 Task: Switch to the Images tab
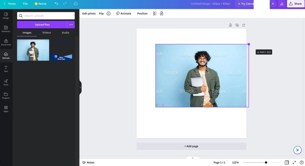(27, 33)
